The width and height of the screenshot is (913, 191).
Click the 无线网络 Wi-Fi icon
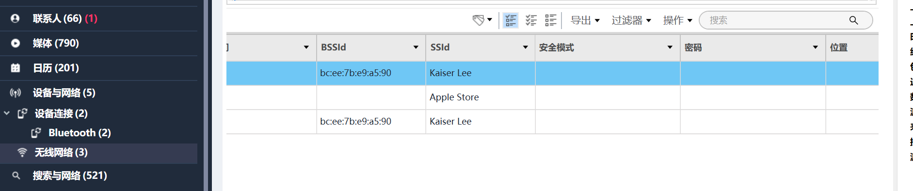pyautogui.click(x=22, y=152)
